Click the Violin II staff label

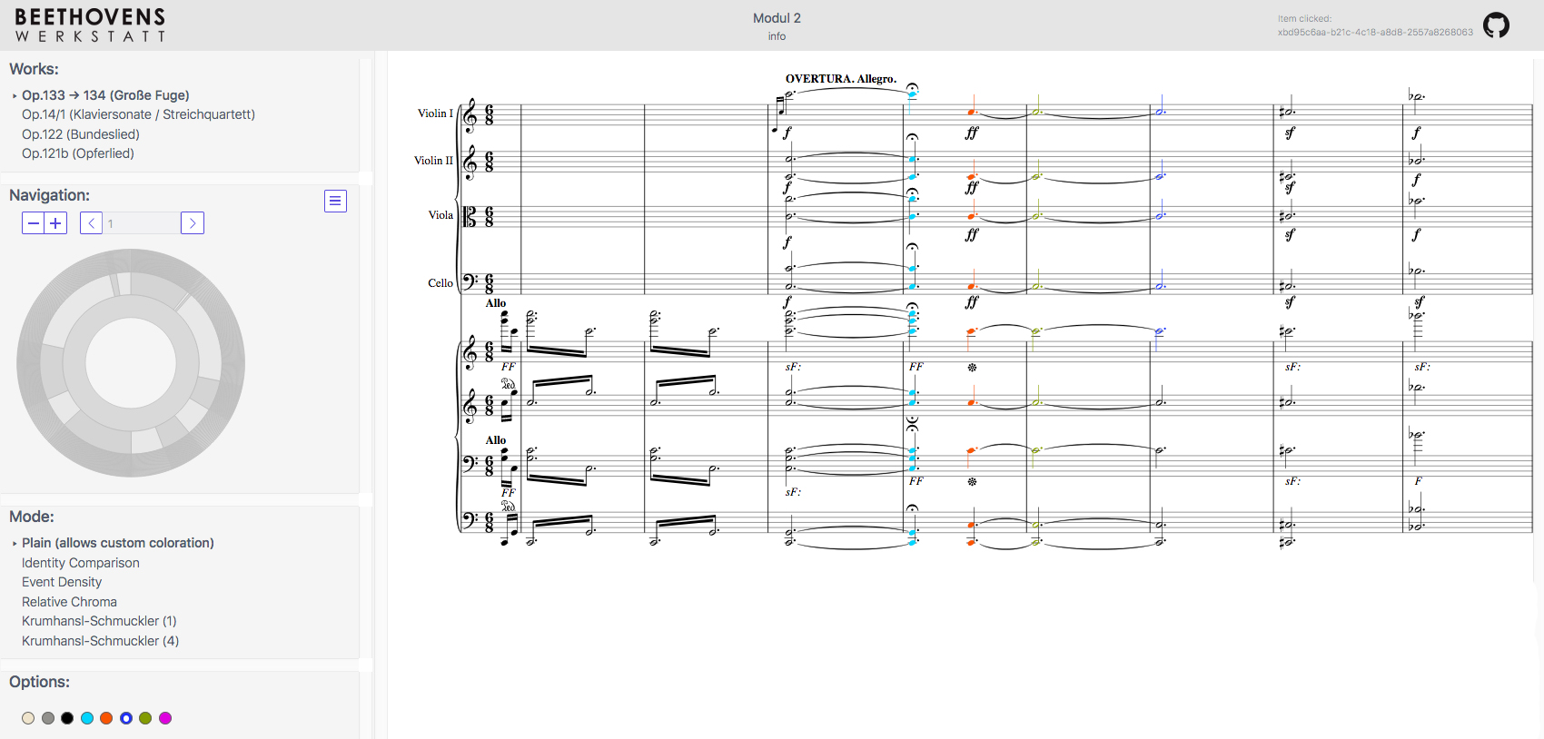[x=433, y=161]
